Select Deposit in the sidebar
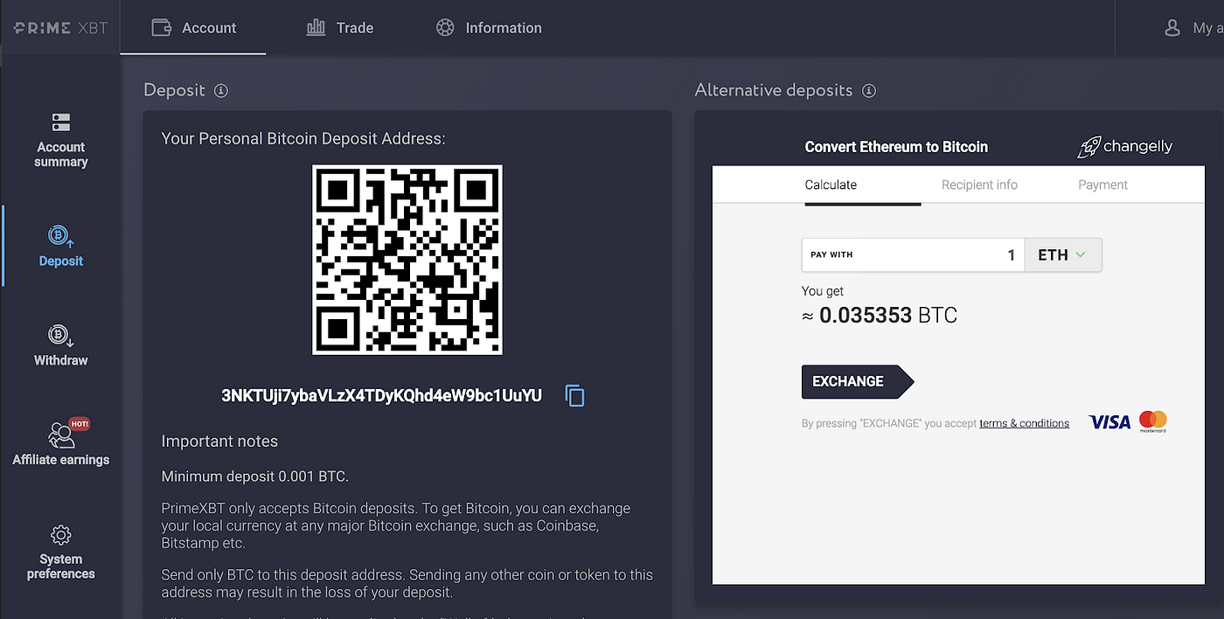Screen dimensions: 1224x619 (61, 246)
